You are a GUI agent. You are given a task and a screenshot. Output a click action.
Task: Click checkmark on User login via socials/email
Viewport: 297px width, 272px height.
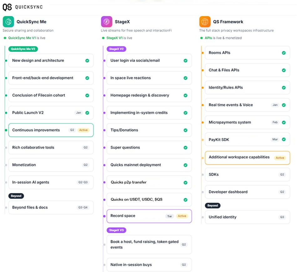click(186, 61)
